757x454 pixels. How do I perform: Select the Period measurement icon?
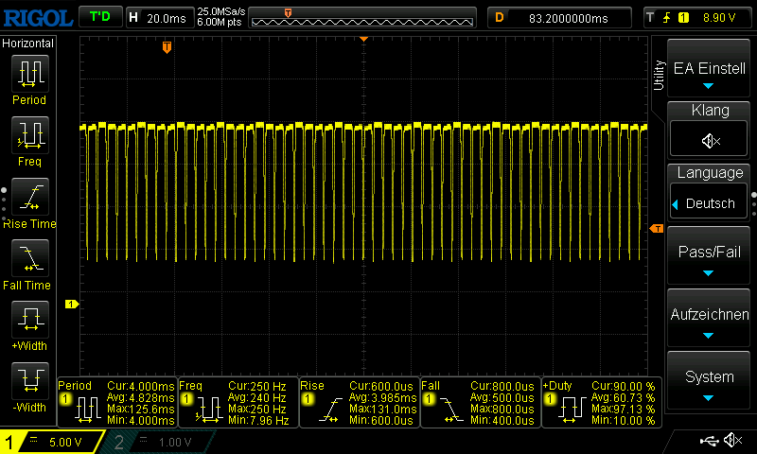tap(28, 73)
